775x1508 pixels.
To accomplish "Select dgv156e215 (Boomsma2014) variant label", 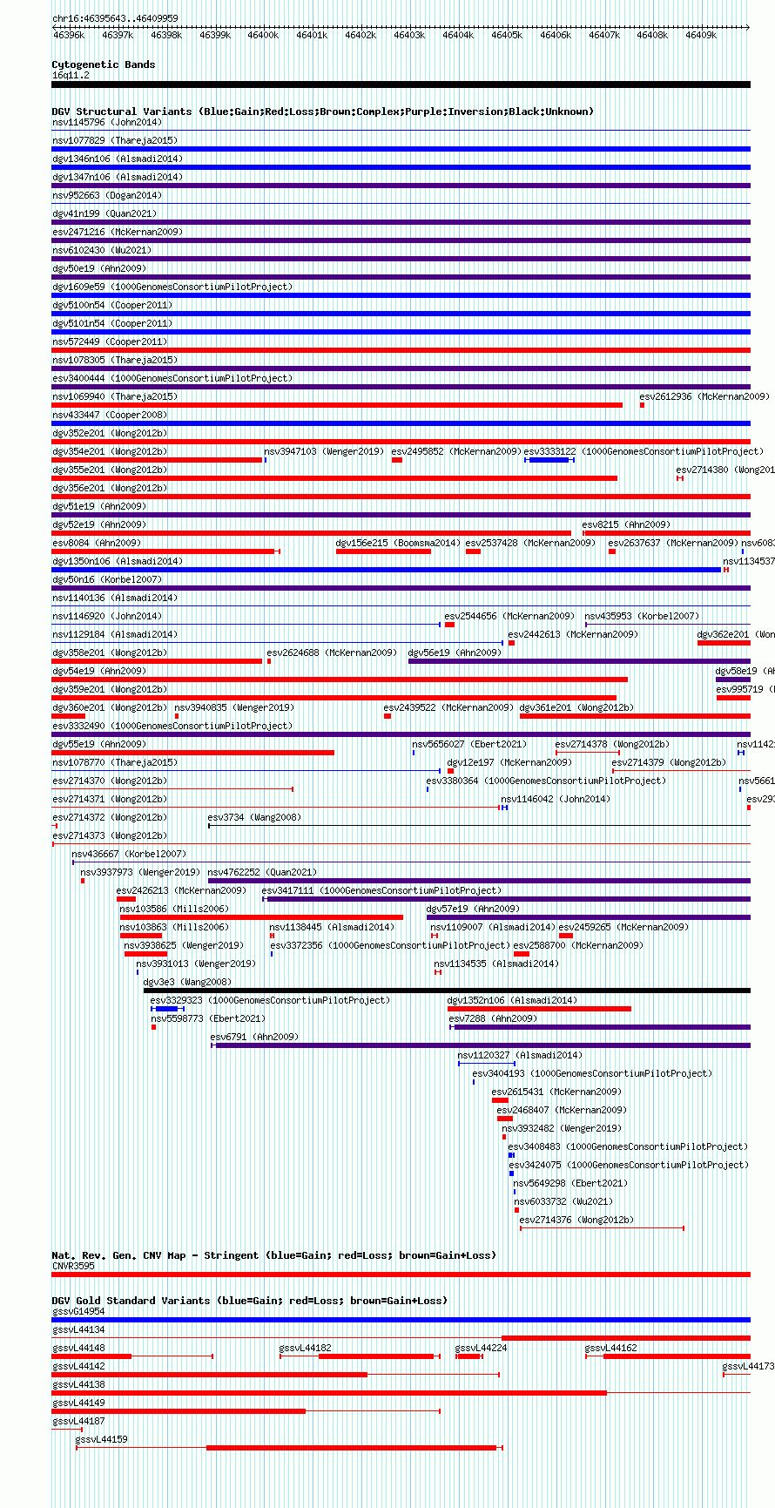I will [398, 543].
